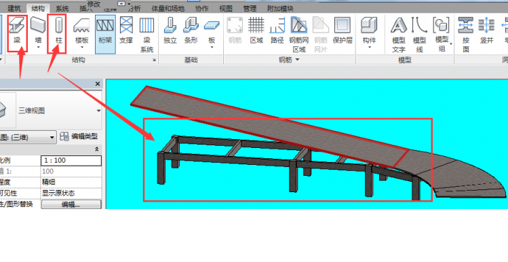Screen dimensions: 508x262
Task: Open the 系统 ribbon tab
Action: [x=62, y=8]
